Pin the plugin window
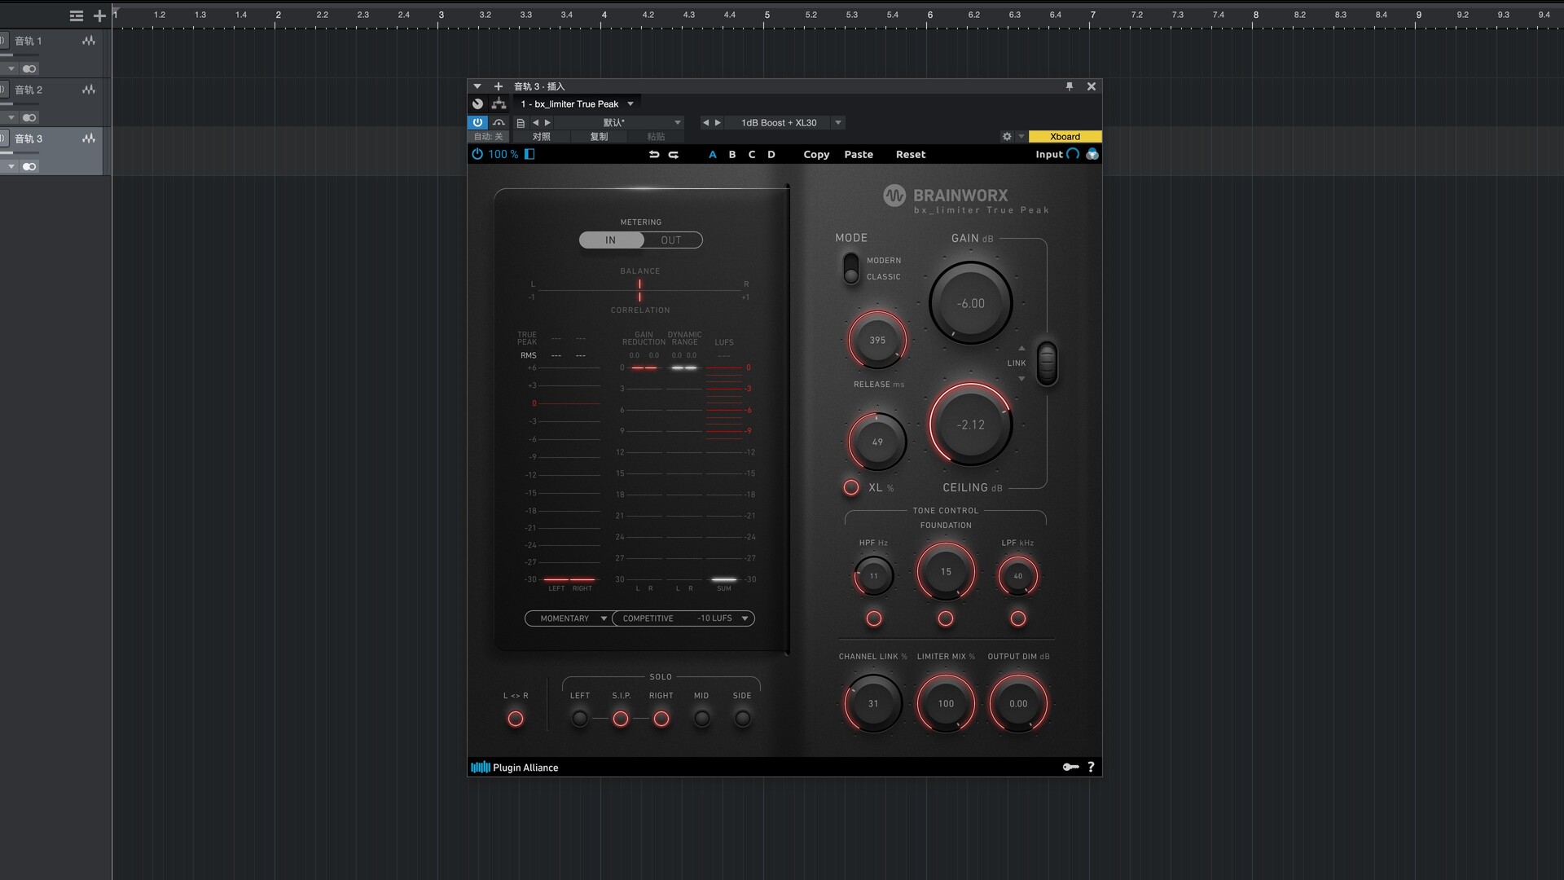 click(1070, 86)
